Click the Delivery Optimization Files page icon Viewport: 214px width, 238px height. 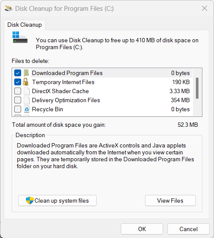27,100
